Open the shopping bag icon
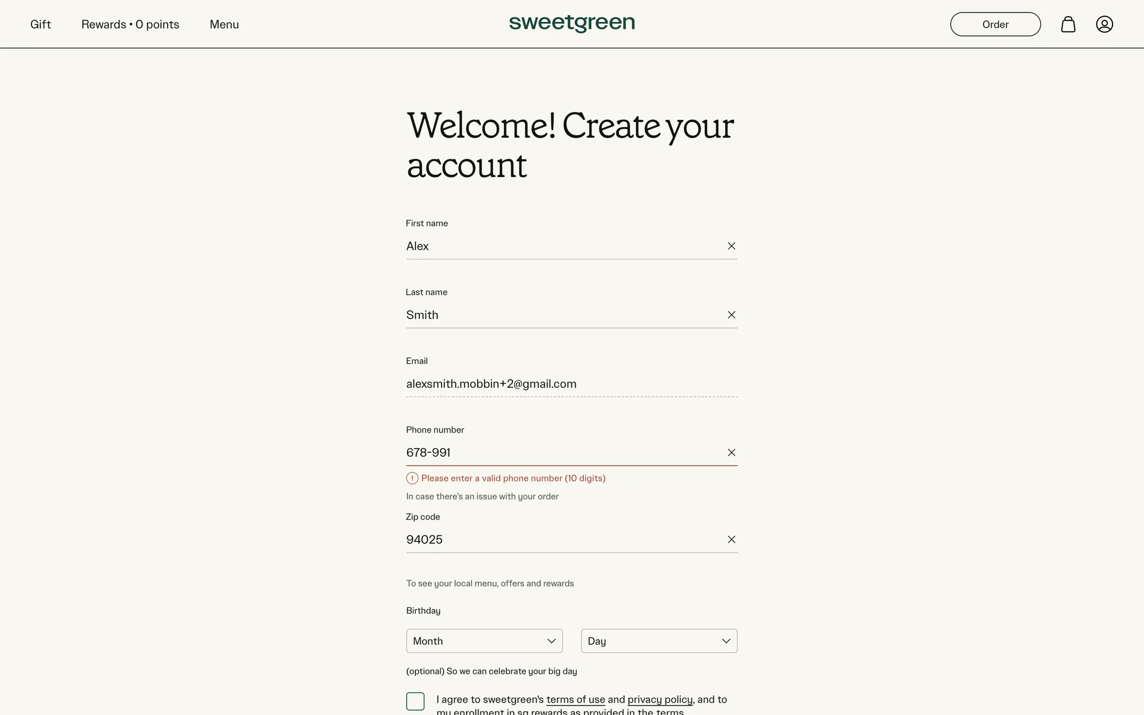 (1068, 24)
